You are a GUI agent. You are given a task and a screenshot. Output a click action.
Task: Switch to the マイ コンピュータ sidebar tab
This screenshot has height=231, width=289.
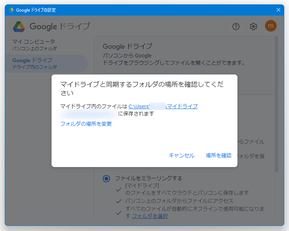click(x=34, y=45)
